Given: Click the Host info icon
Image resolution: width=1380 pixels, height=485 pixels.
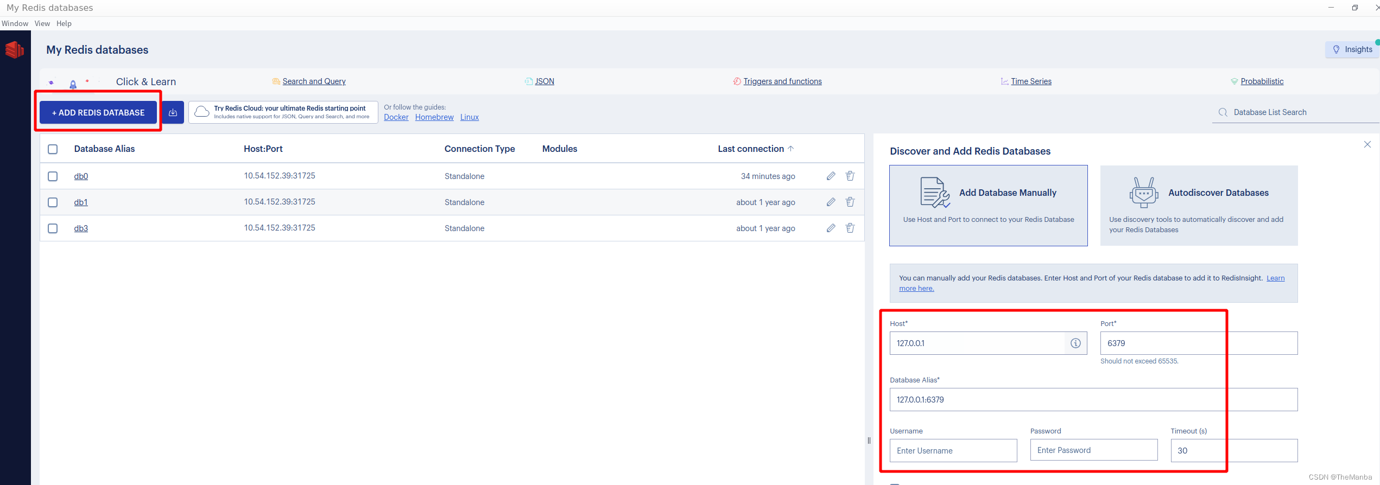Looking at the screenshot, I should pos(1075,343).
